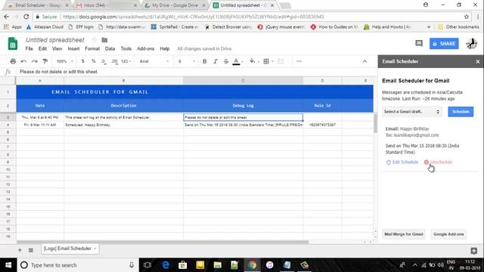The height and width of the screenshot is (272, 484).
Task: Click the taskbar search box
Action: point(77,265)
